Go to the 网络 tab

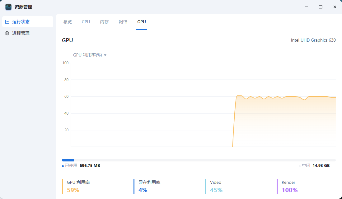click(x=123, y=22)
